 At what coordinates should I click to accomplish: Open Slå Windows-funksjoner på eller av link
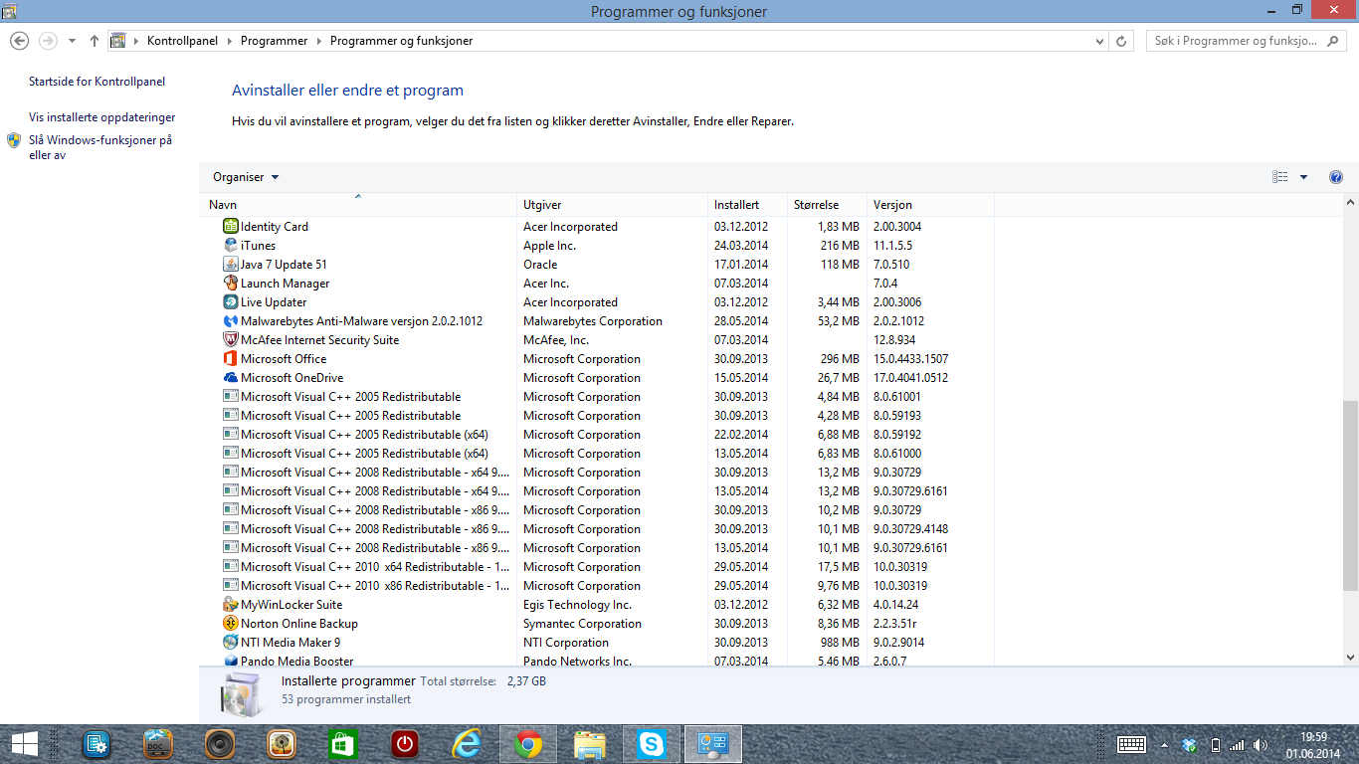[x=100, y=148]
